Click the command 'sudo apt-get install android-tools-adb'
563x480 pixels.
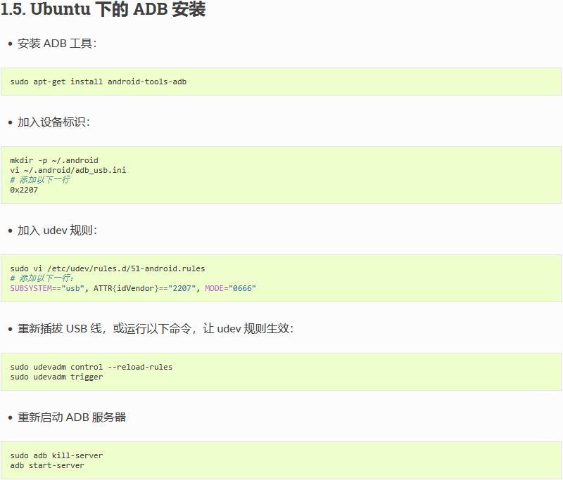[x=99, y=82]
